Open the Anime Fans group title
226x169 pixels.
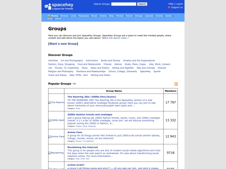pos(75,132)
